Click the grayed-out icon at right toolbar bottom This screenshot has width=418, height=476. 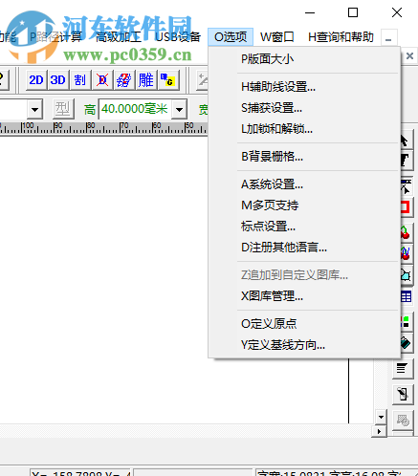(x=403, y=421)
